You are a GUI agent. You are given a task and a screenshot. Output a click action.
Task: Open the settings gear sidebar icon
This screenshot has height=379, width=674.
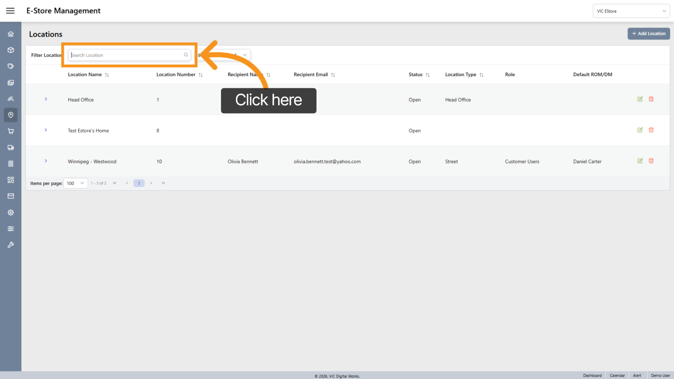(x=11, y=213)
